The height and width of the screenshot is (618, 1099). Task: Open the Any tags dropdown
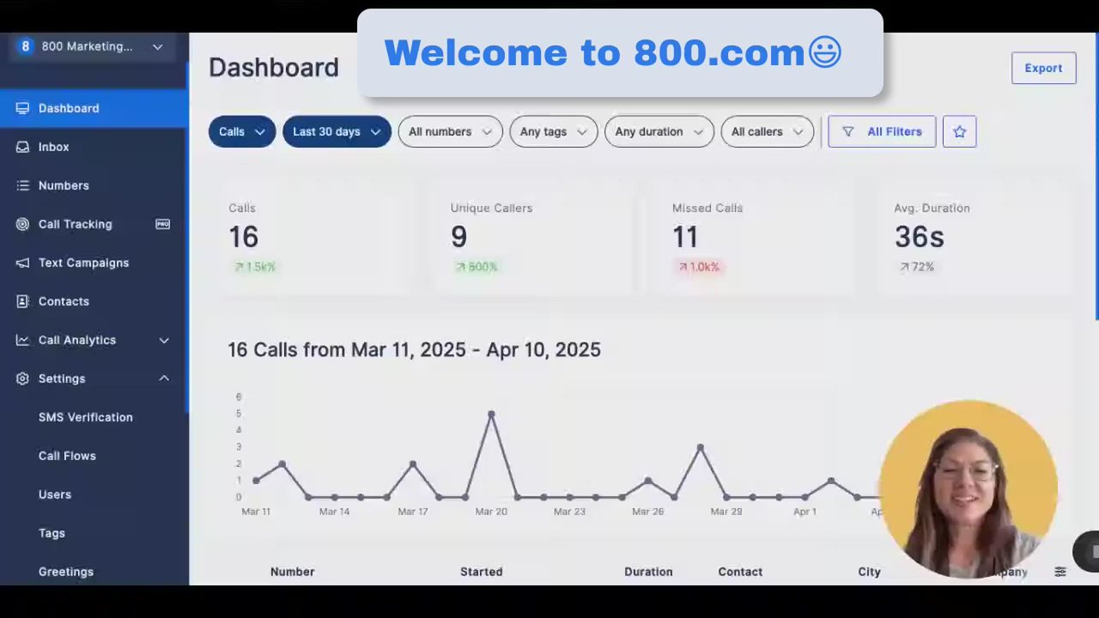(x=553, y=131)
